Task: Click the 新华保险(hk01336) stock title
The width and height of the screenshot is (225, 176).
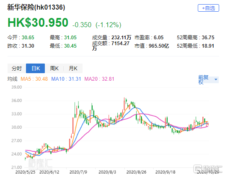Action: [36, 7]
